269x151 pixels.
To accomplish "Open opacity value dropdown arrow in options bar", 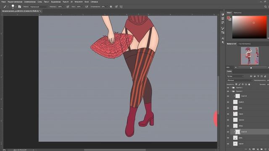I will (63, 7).
